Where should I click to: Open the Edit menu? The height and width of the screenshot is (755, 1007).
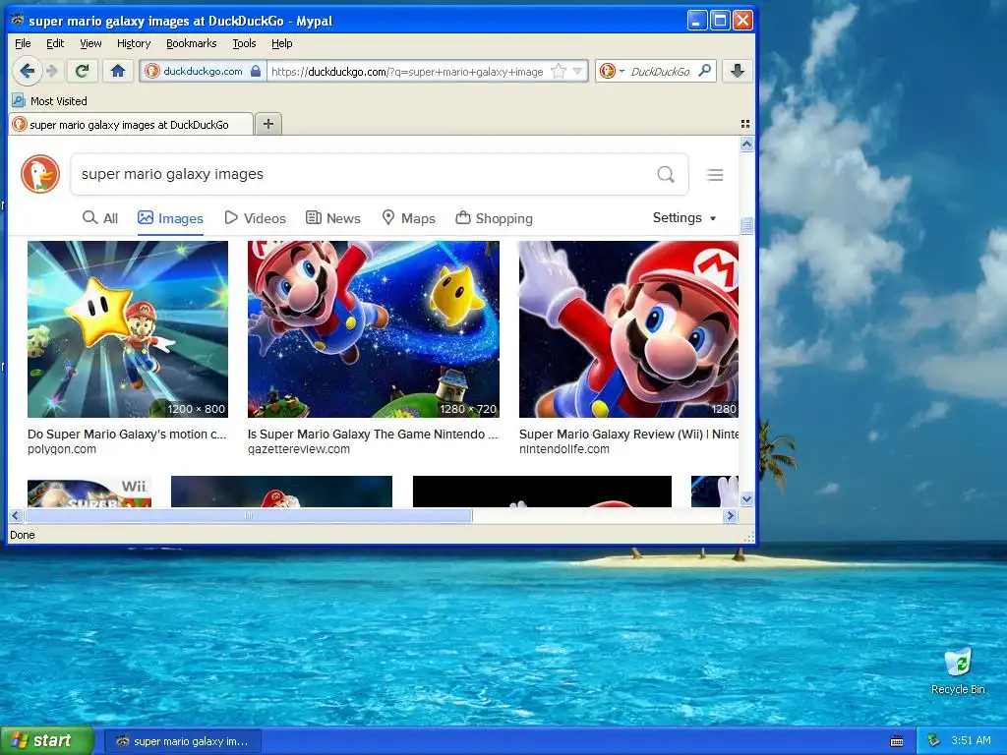(55, 43)
